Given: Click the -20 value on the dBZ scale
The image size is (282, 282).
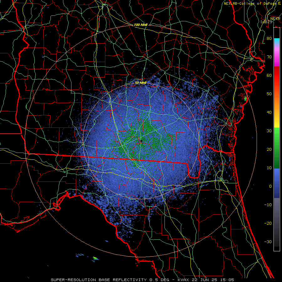Looking at the screenshot, I should [268, 223].
